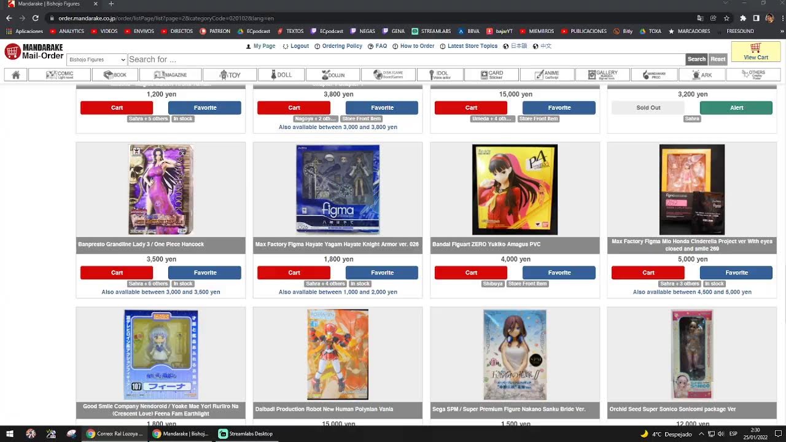Open the IDOL category

(440, 75)
